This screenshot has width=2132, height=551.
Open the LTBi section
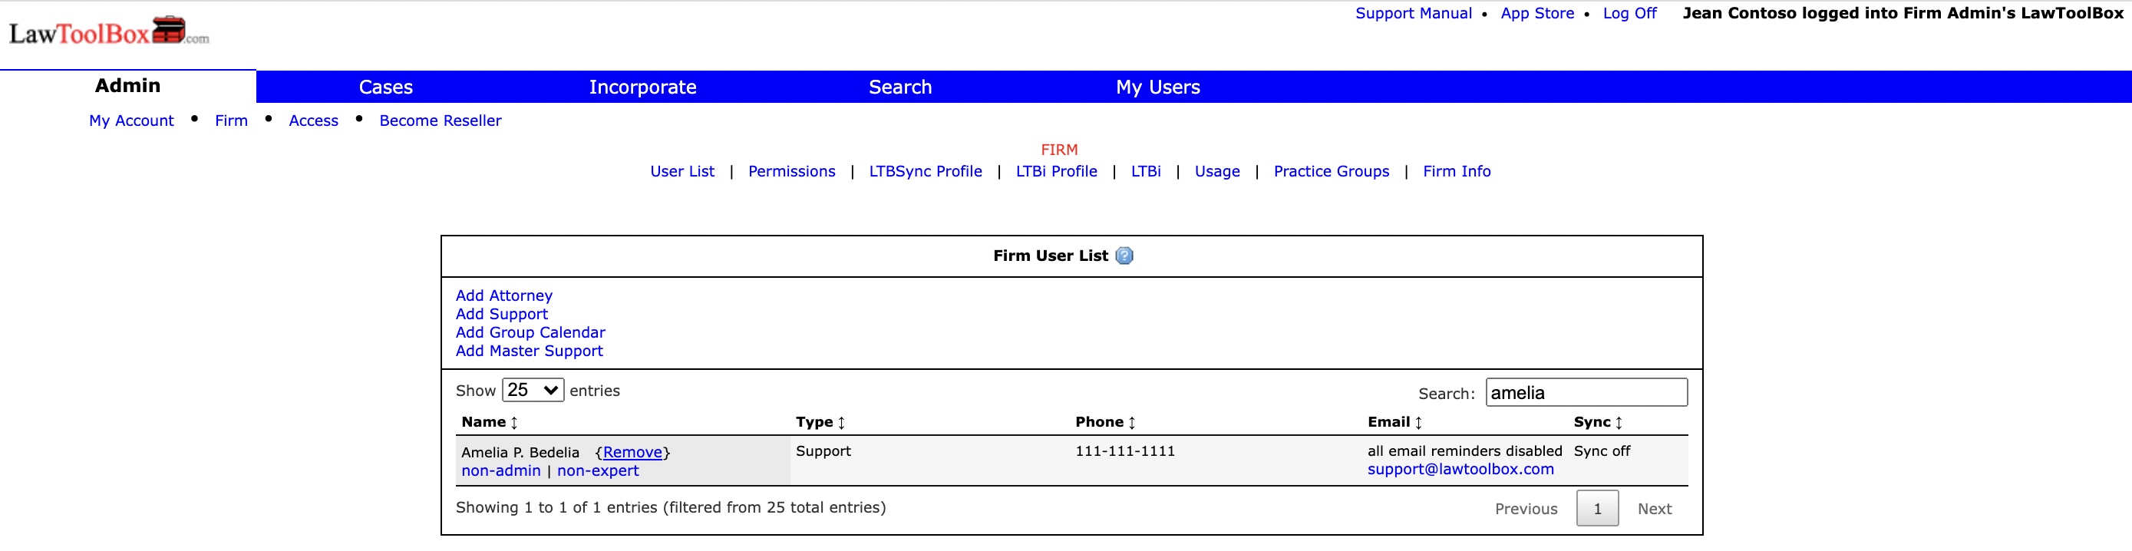click(1146, 171)
